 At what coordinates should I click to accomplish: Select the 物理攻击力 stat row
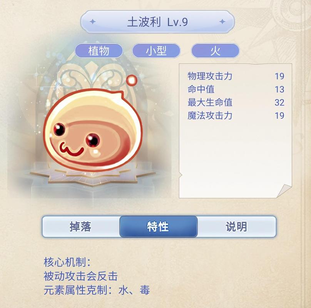[236, 76]
